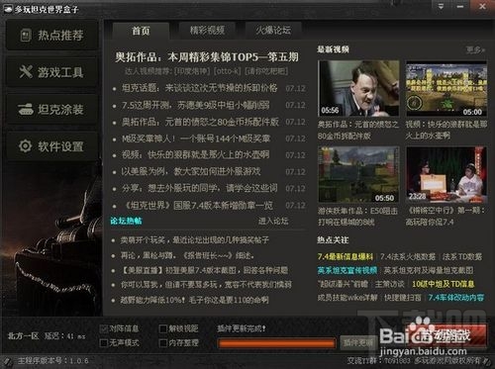This screenshot has width=495, height=369.
Task: Open hot topic 7.4法系火炮数据
Action: coord(408,256)
